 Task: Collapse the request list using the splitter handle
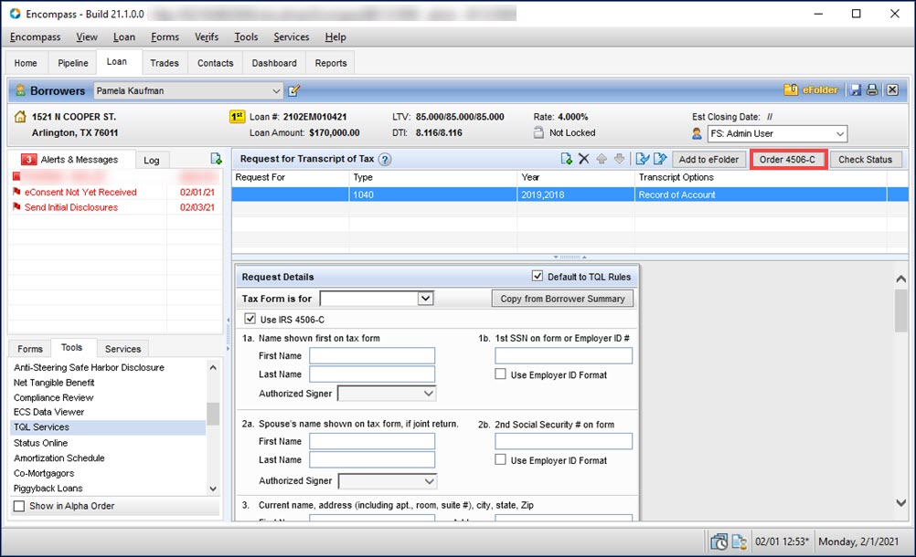coord(570,257)
